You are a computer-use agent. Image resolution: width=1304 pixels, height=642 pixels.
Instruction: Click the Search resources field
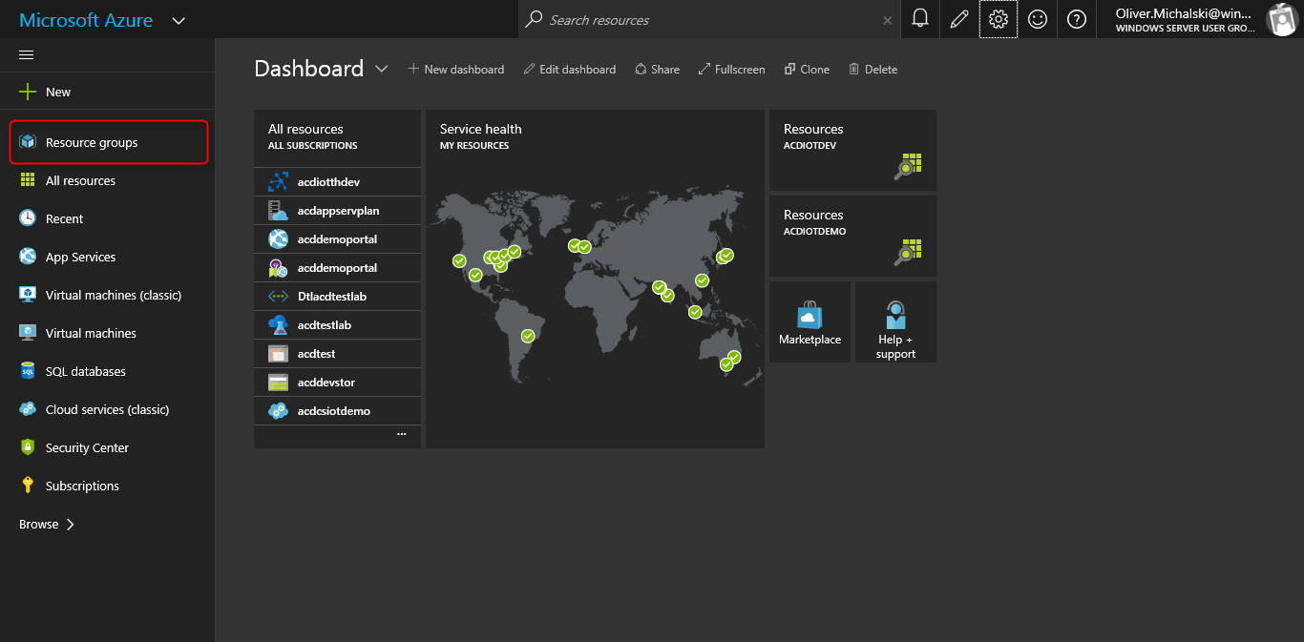(x=711, y=19)
